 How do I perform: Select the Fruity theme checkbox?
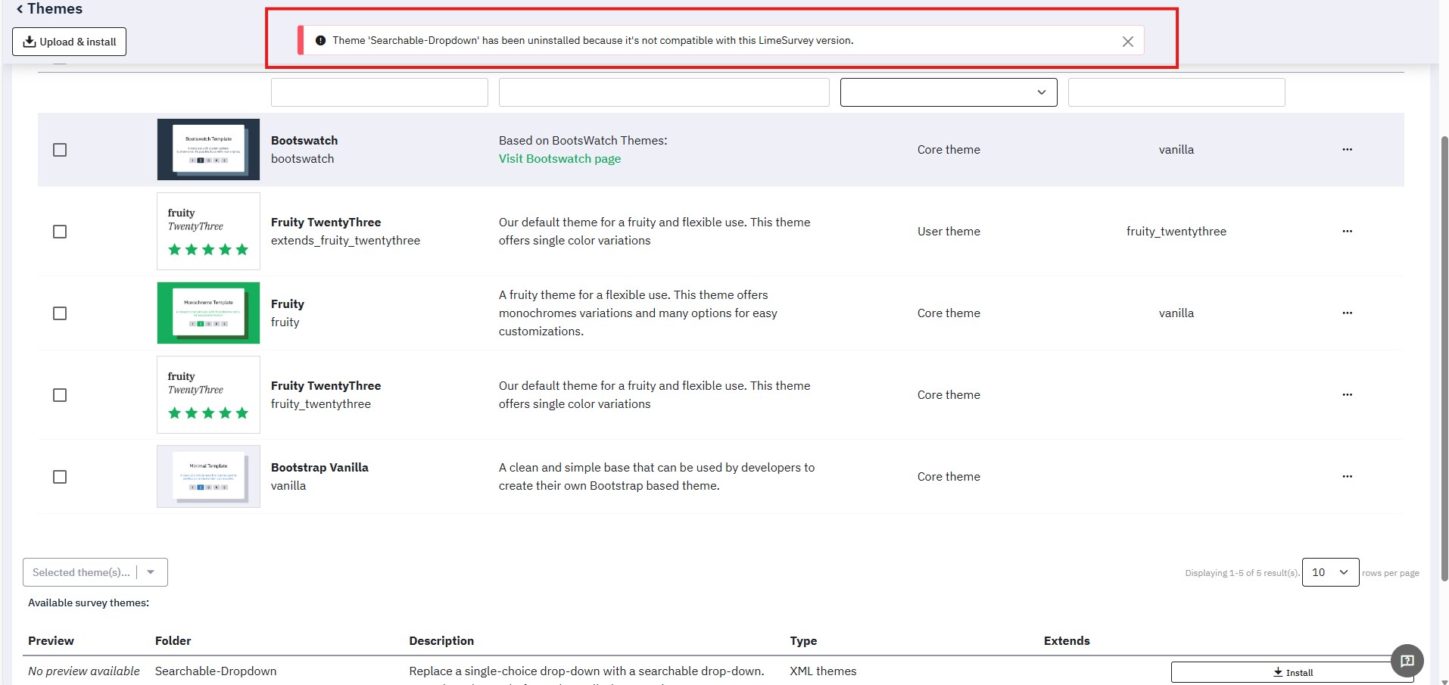[60, 313]
